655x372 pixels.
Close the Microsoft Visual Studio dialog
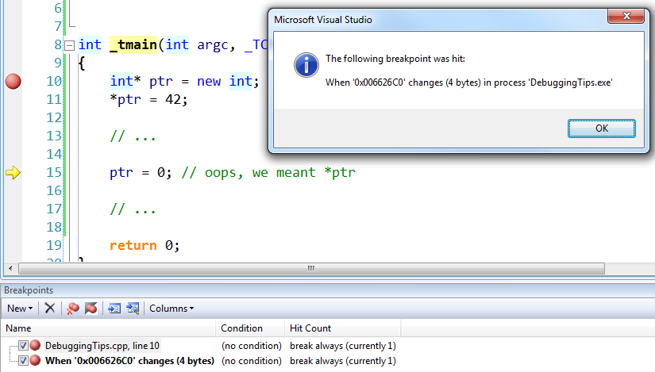[626, 17]
